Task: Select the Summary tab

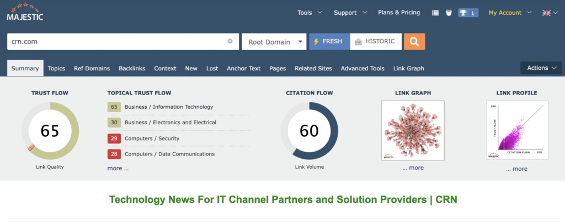Action: click(x=25, y=68)
